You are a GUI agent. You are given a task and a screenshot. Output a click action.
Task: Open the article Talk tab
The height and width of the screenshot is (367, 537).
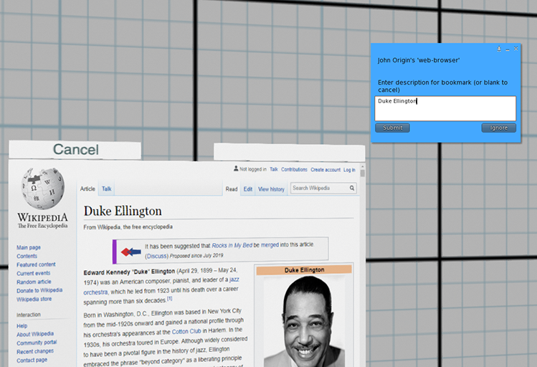point(106,189)
